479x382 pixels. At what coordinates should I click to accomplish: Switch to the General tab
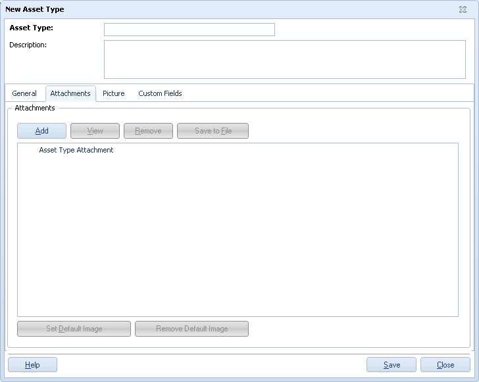pos(24,93)
